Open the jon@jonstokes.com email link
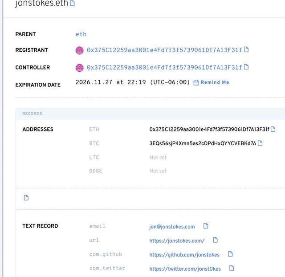This screenshot has width=285, height=277. pyautogui.click(x=172, y=227)
